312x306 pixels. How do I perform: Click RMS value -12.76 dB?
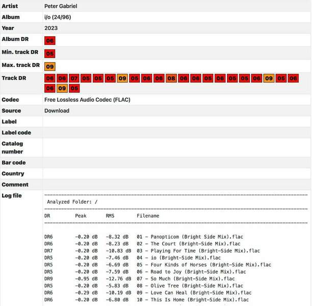[118, 278]
